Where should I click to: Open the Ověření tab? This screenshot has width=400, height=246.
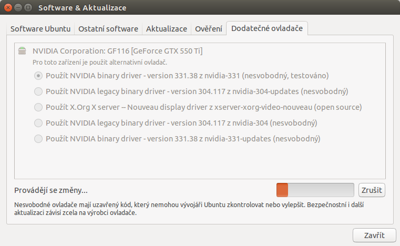click(x=209, y=29)
